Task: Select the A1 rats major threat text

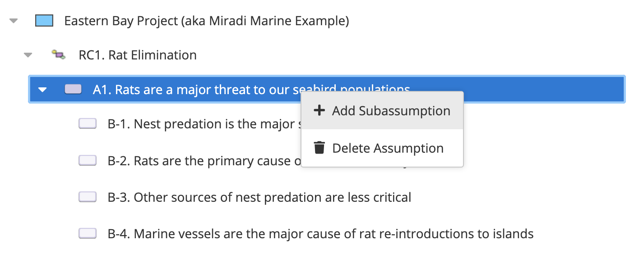Action: click(x=194, y=89)
